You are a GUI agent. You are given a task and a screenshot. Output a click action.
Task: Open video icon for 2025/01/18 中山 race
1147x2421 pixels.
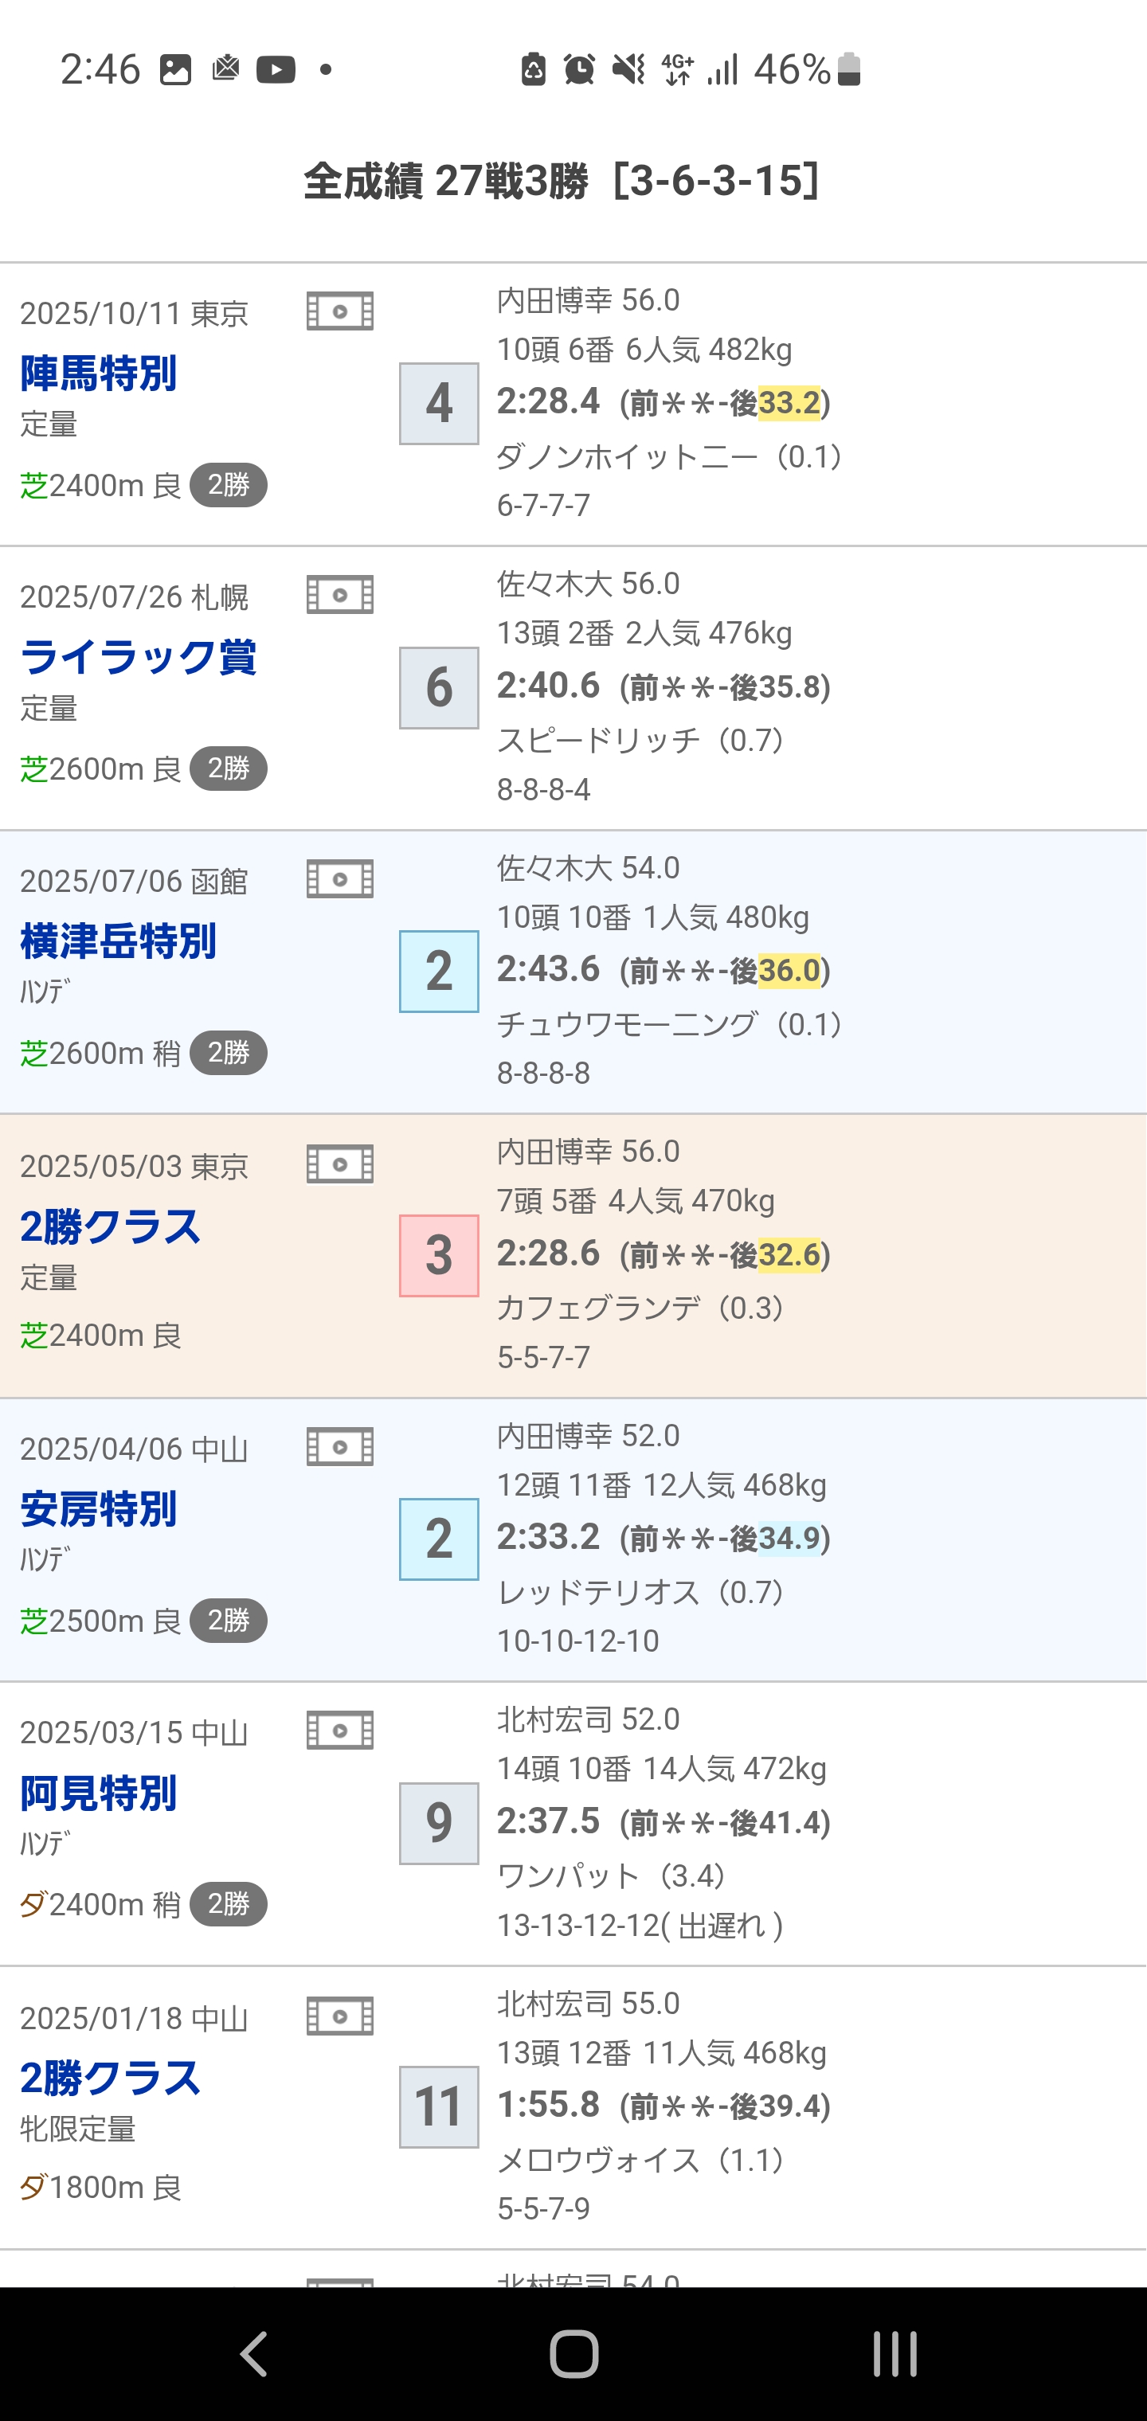[339, 2016]
